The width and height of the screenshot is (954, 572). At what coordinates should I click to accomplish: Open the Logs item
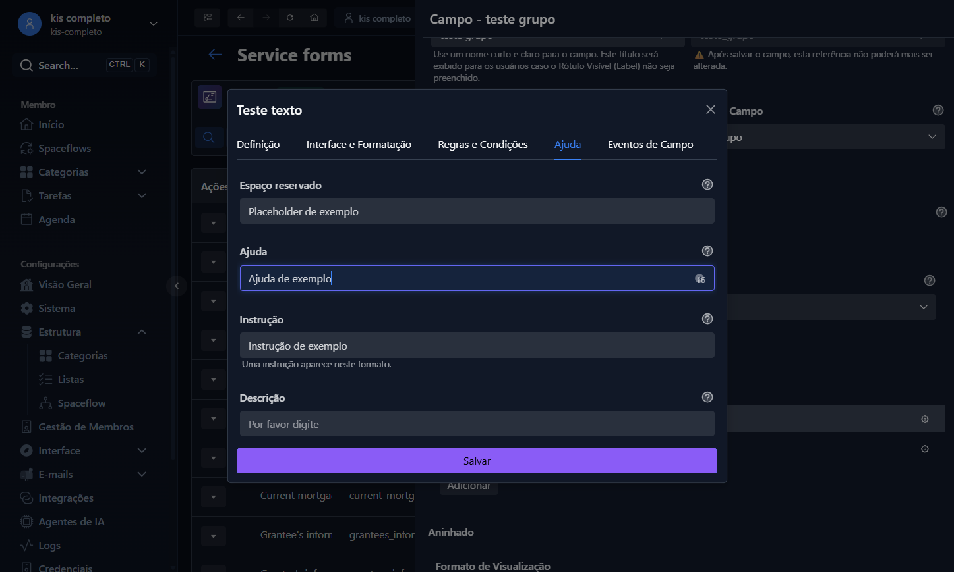point(49,545)
